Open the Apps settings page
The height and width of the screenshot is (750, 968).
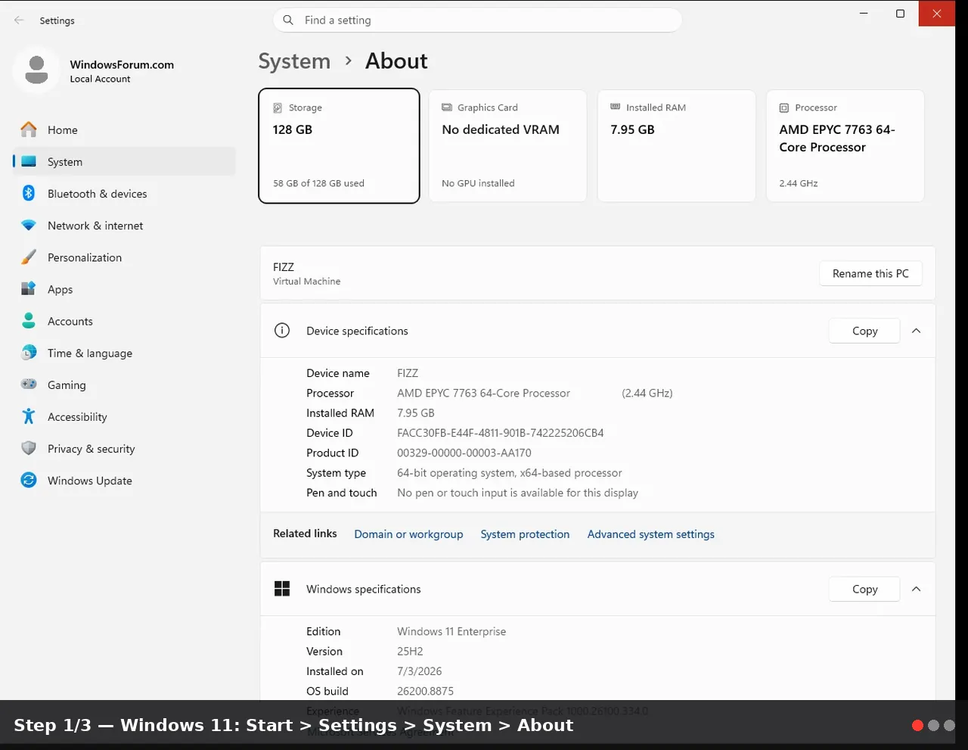[124, 289]
